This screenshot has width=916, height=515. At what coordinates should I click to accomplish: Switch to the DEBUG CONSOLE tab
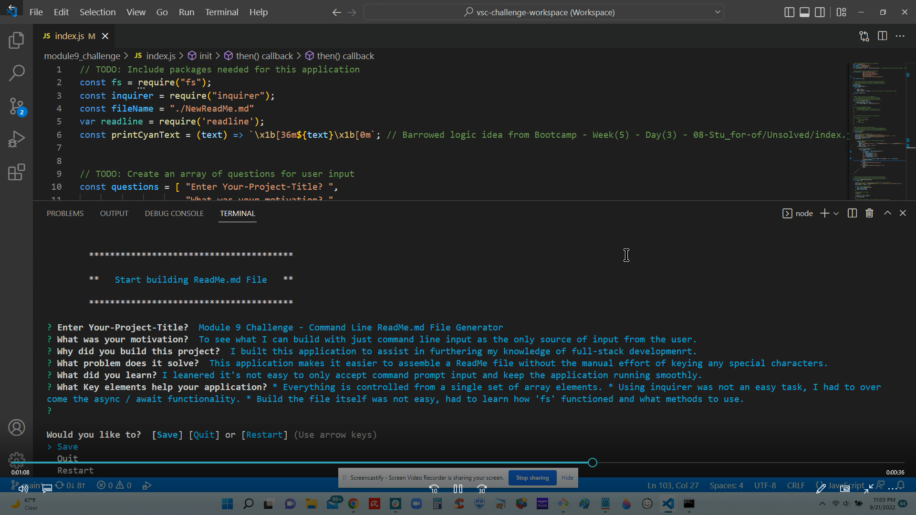pos(174,213)
